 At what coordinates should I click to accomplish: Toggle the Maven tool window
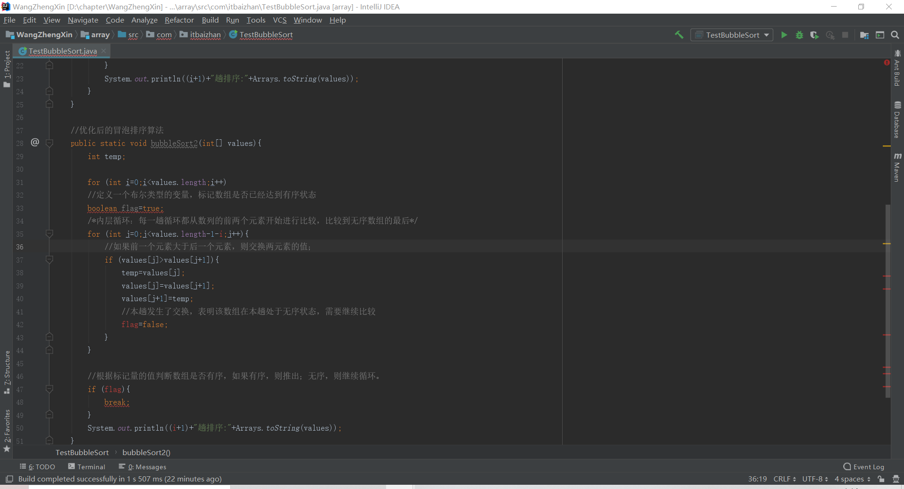(897, 168)
